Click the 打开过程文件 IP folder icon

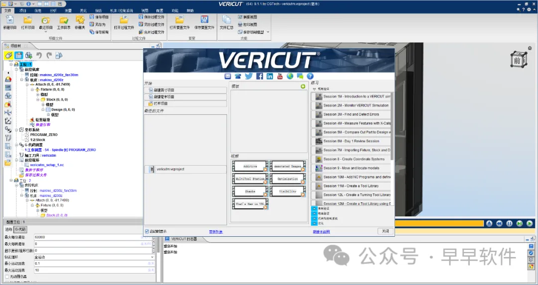124,20
